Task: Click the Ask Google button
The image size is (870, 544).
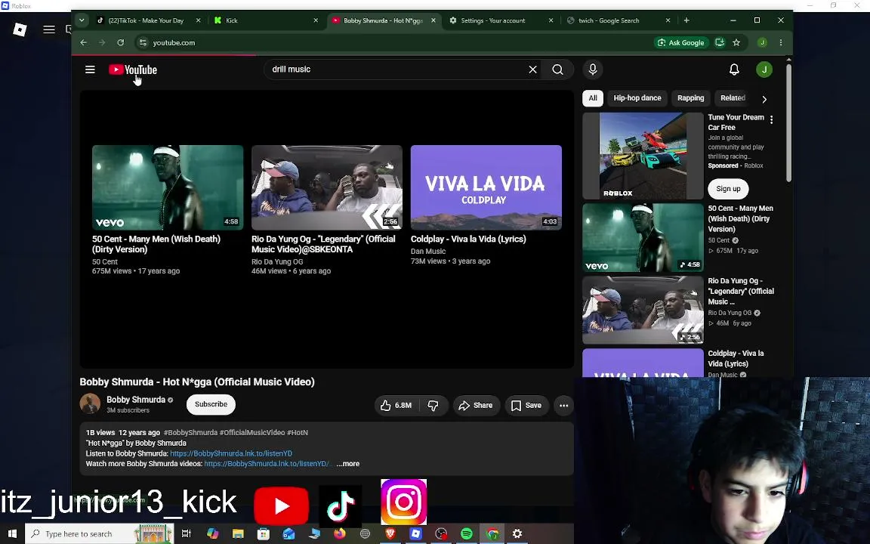Action: pos(680,42)
